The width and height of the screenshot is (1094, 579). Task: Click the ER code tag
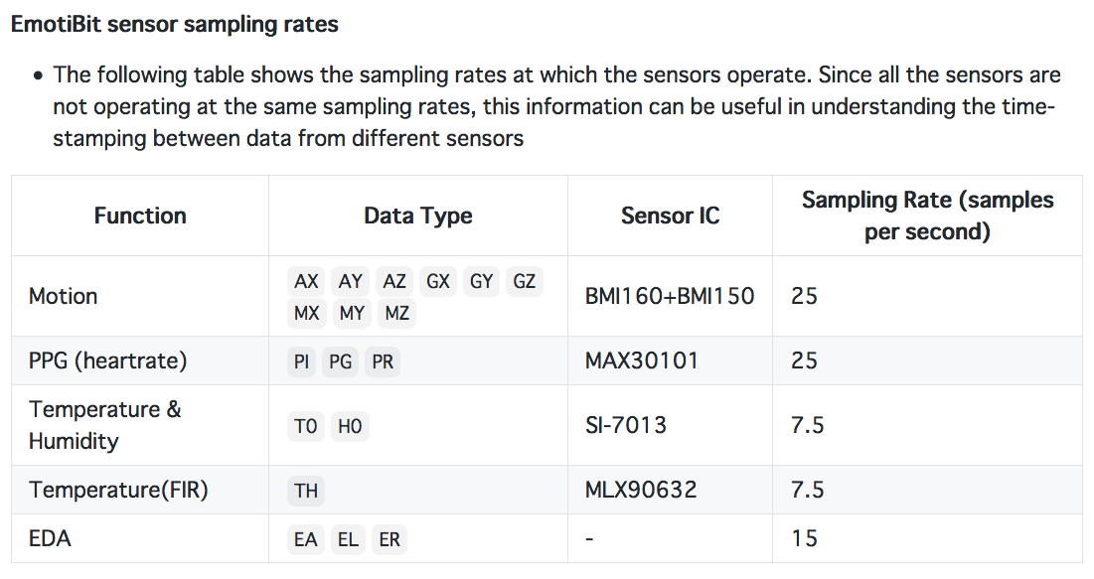[390, 539]
